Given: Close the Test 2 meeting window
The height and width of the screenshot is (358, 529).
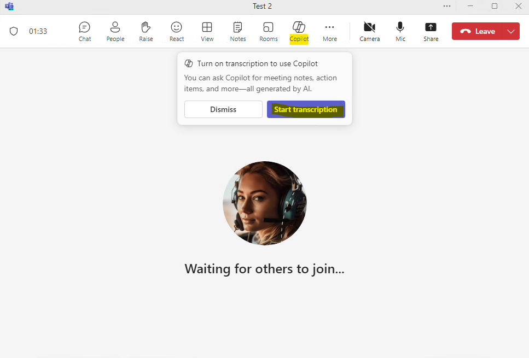Looking at the screenshot, I should pos(519,6).
